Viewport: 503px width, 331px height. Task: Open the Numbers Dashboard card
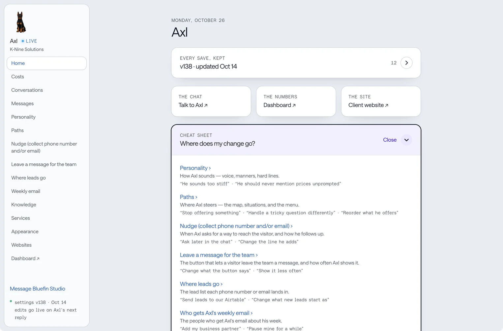296,101
